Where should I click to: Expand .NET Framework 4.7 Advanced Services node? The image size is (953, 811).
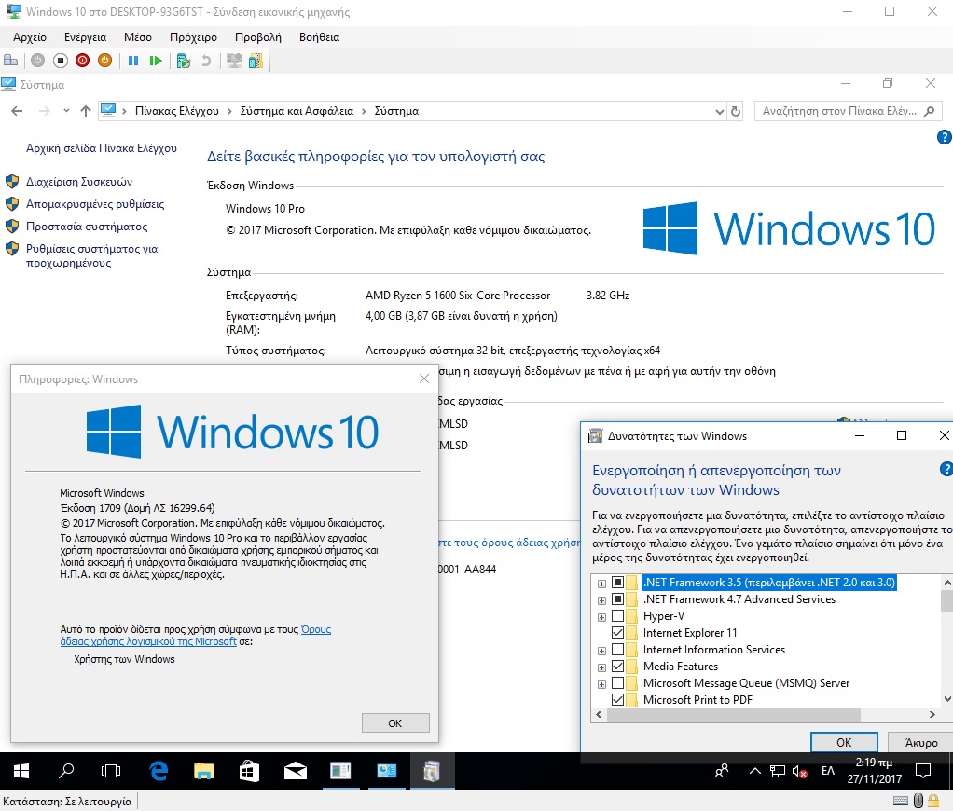[601, 600]
